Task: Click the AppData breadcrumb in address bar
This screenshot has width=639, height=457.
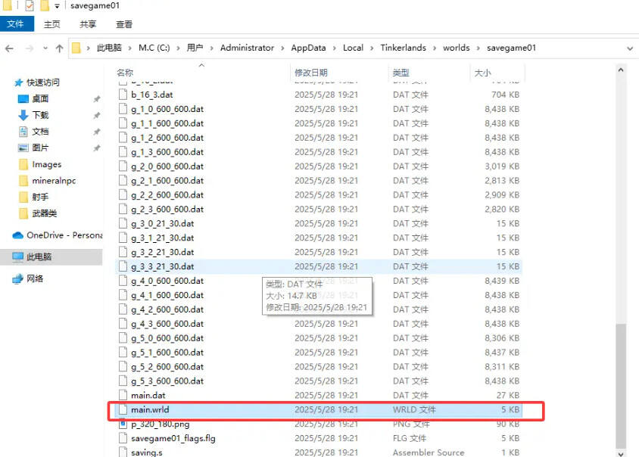Action: [x=308, y=48]
